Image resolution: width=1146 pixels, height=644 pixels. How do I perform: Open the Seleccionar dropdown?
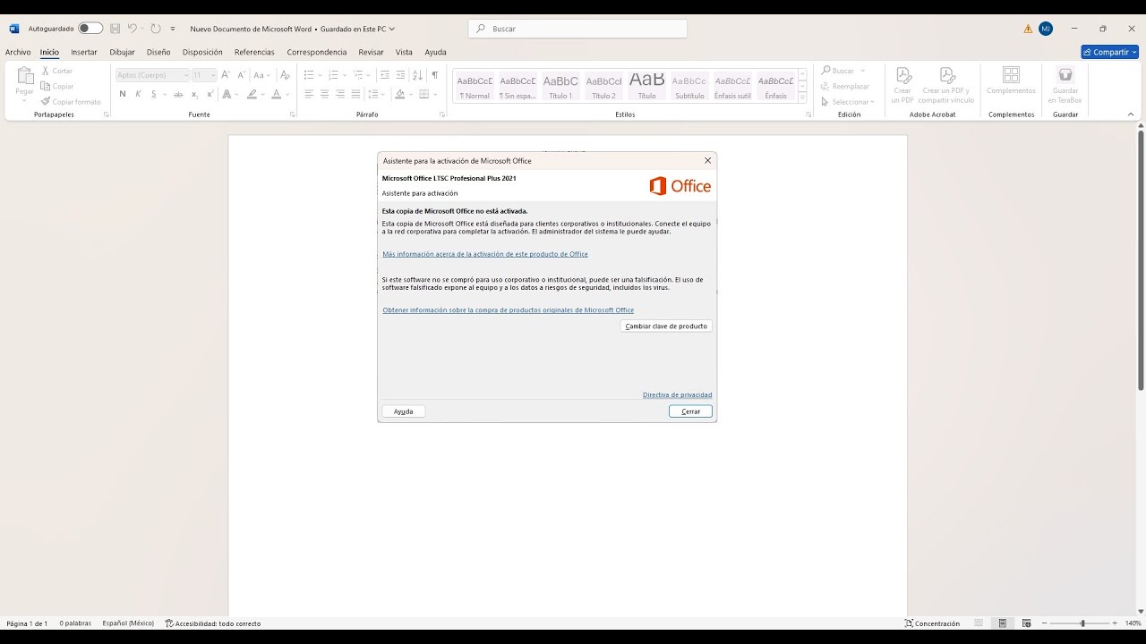847,101
